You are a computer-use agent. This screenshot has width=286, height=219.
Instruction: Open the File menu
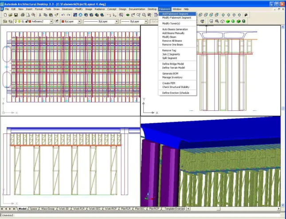point(7,9)
